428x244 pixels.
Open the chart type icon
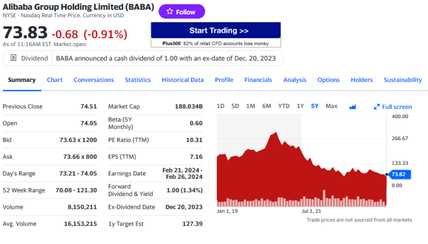point(353,107)
